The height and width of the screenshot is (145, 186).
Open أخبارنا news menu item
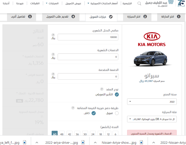(6, 3)
